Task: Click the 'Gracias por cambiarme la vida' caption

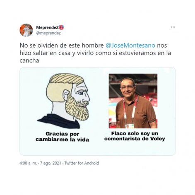Action: tap(63, 137)
